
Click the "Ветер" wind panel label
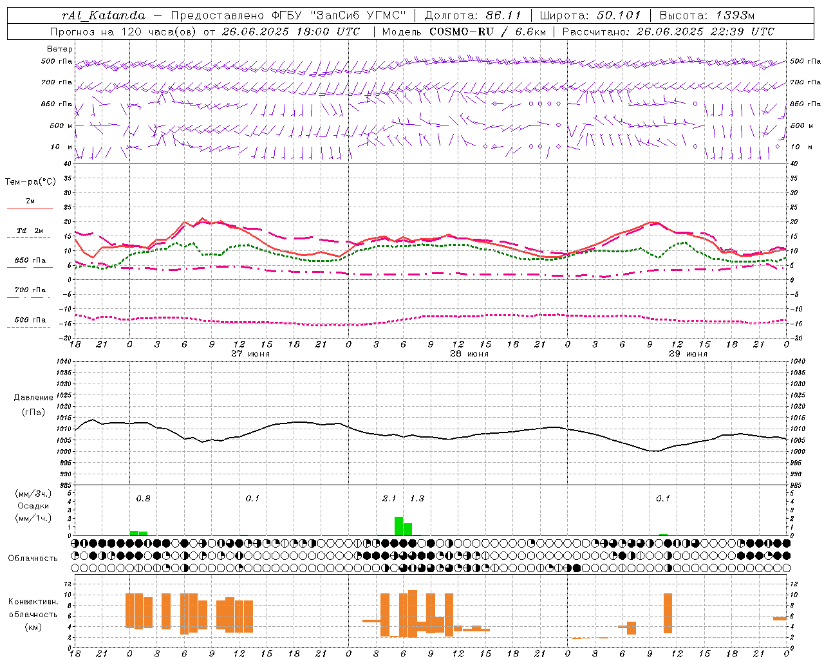tap(60, 49)
